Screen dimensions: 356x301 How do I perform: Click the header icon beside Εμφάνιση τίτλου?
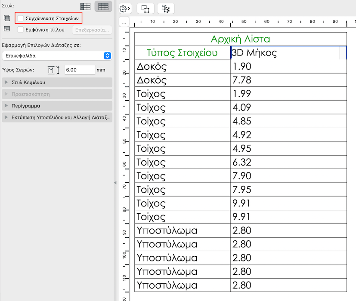(7, 29)
